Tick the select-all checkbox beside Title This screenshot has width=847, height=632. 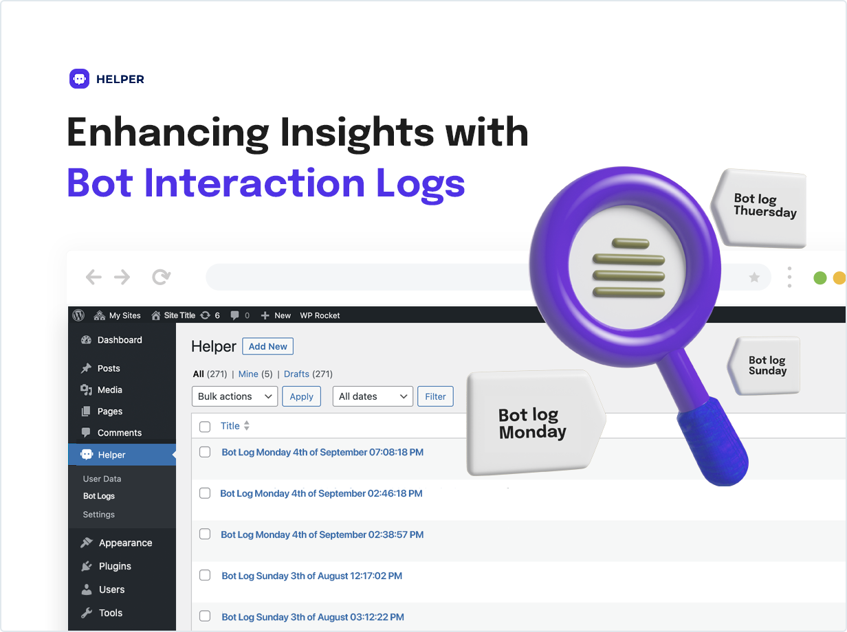[205, 427]
